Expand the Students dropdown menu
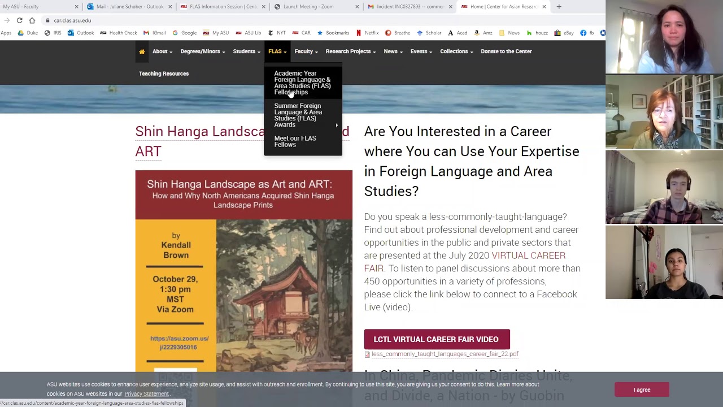The width and height of the screenshot is (723, 407). pyautogui.click(x=246, y=51)
